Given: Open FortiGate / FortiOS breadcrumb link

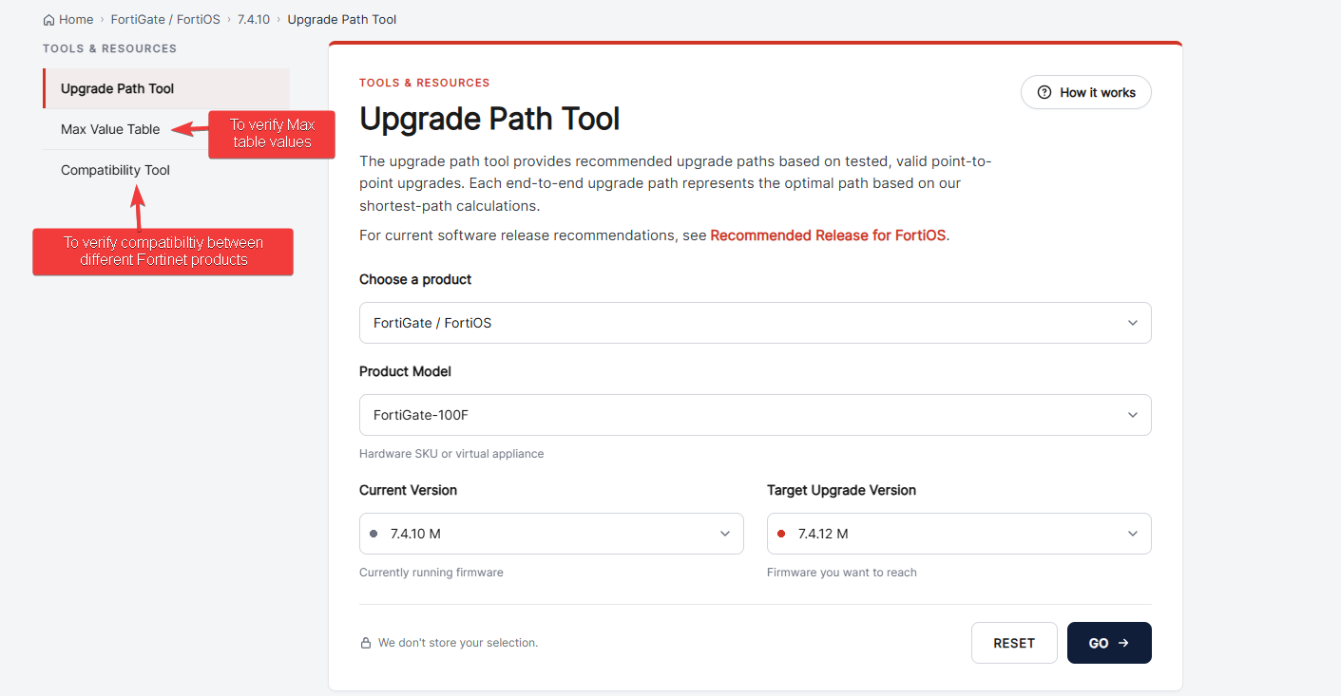Looking at the screenshot, I should click(165, 20).
